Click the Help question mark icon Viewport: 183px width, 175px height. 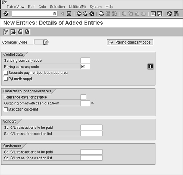tap(170, 14)
